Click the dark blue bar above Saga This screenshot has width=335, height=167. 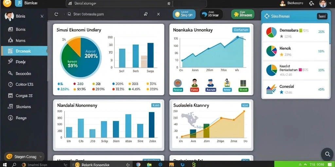point(150,55)
